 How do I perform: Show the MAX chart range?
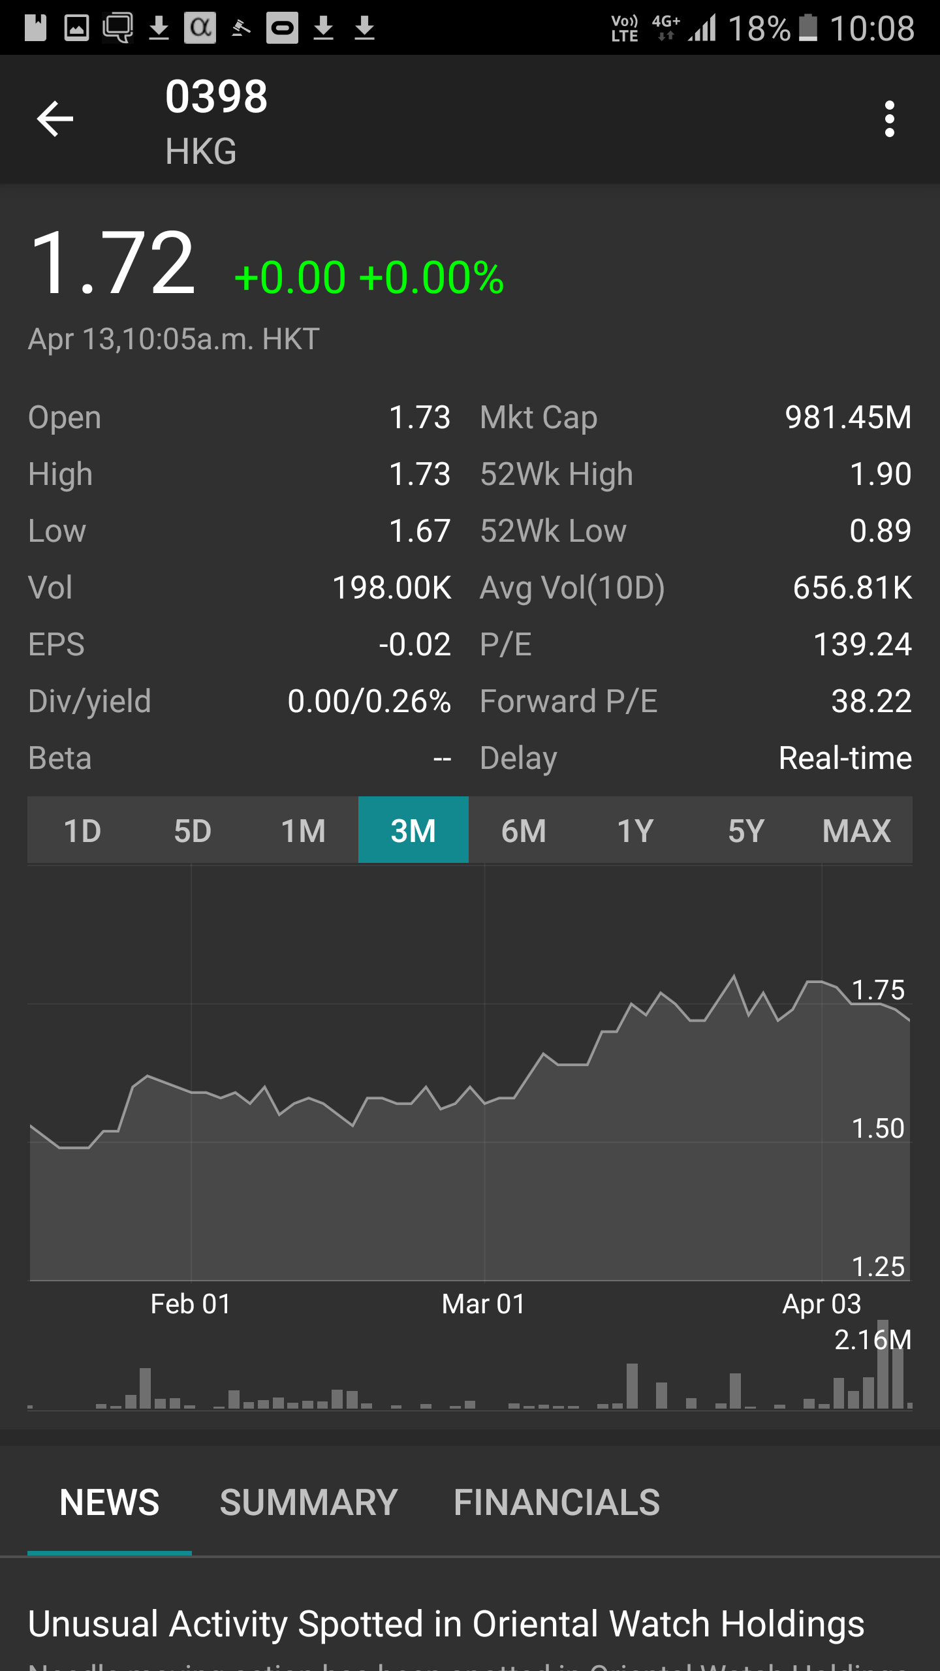tap(856, 831)
